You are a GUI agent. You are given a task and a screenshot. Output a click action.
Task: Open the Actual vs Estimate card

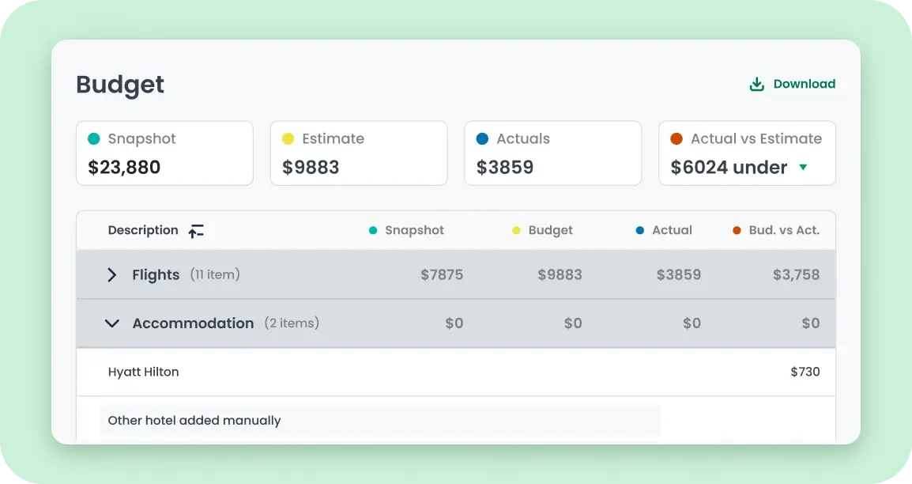coord(747,153)
